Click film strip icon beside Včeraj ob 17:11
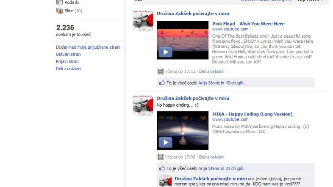 coord(160,71)
